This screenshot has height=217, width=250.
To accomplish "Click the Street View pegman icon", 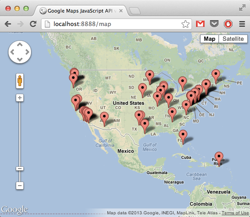I will 20,81.
